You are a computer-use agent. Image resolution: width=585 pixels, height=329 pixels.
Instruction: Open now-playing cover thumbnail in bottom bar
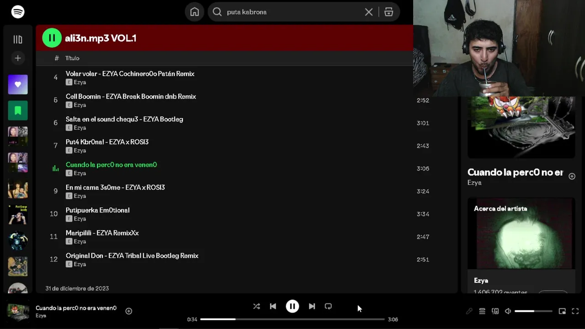click(18, 312)
